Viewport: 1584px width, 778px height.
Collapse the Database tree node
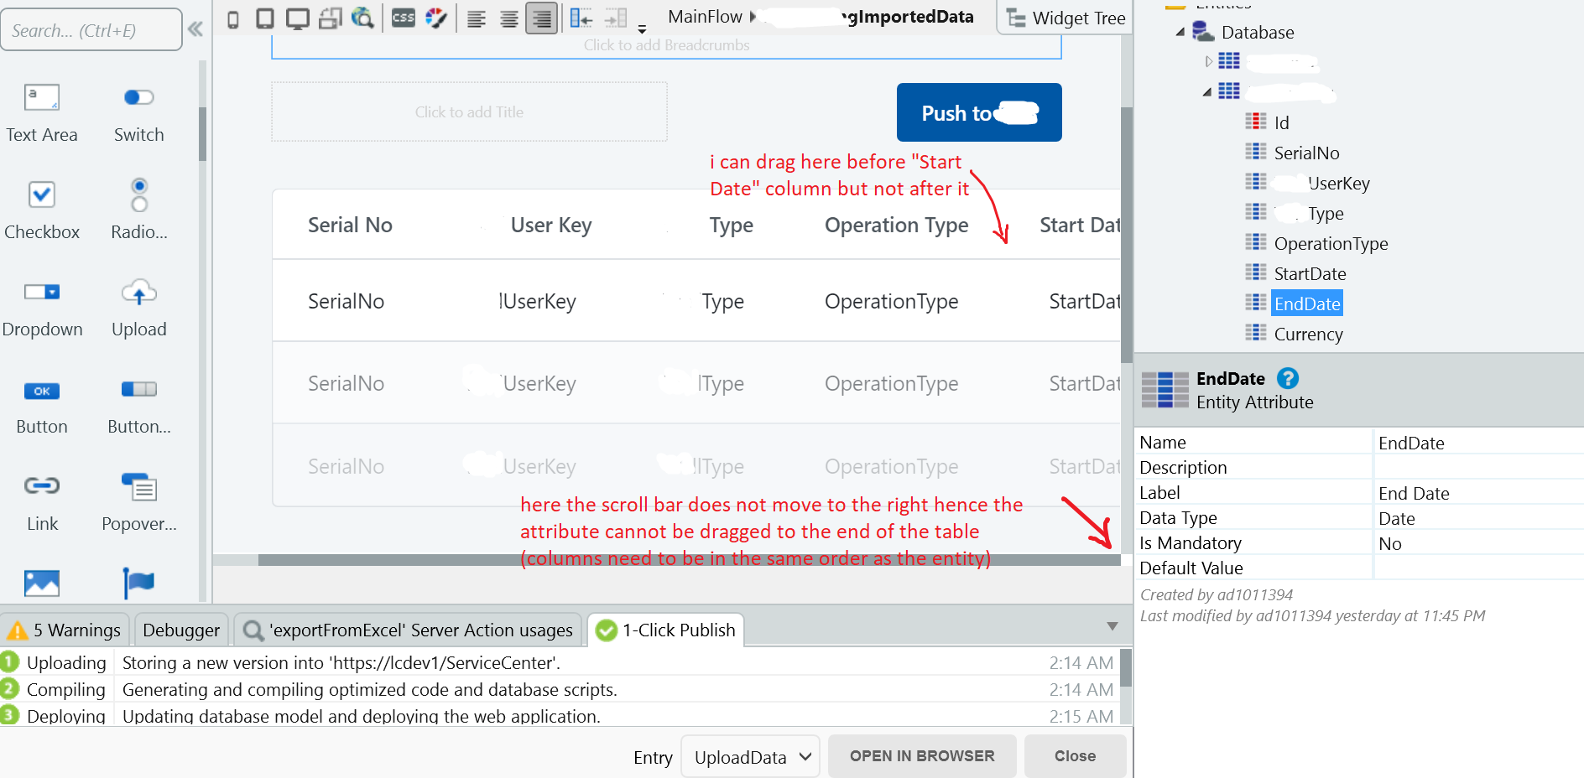click(1180, 33)
